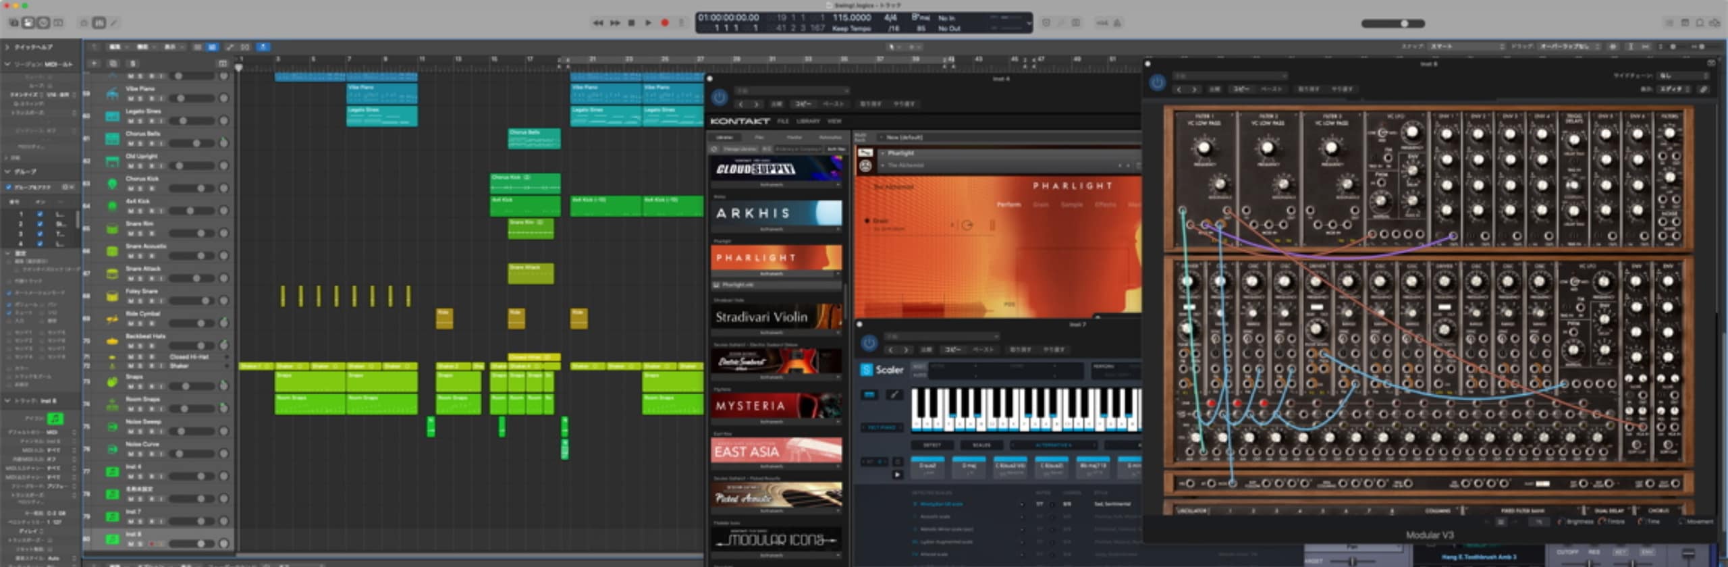Switch to Pharlight Perform tab
Image resolution: width=1728 pixels, height=567 pixels.
[1008, 205]
